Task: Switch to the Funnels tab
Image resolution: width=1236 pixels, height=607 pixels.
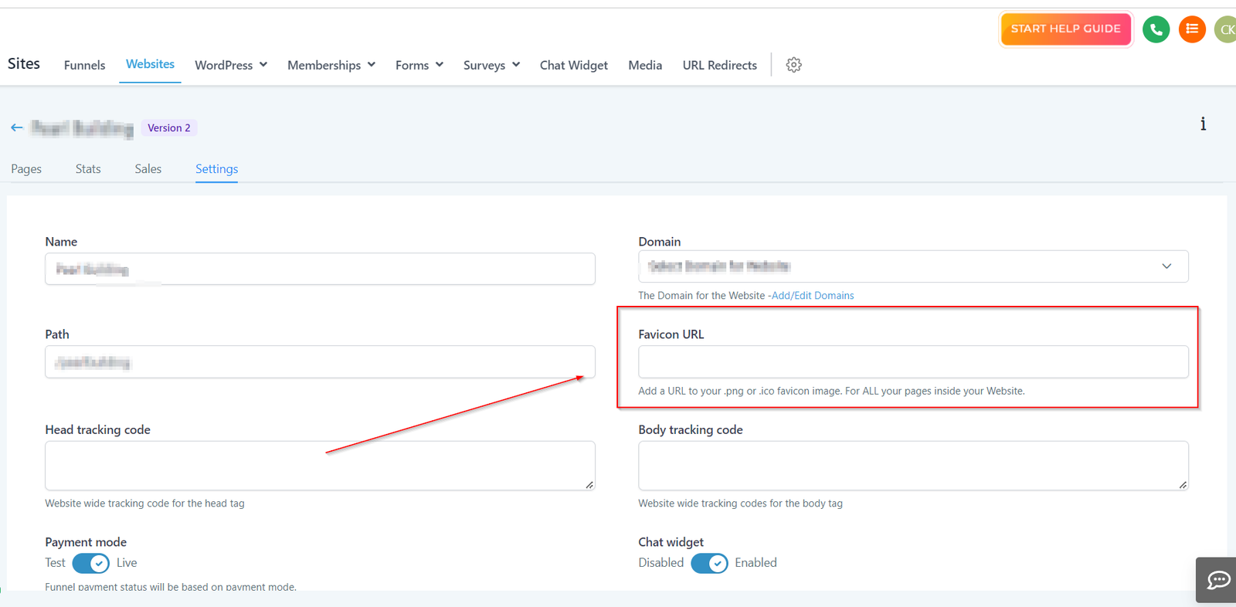Action: 84,65
